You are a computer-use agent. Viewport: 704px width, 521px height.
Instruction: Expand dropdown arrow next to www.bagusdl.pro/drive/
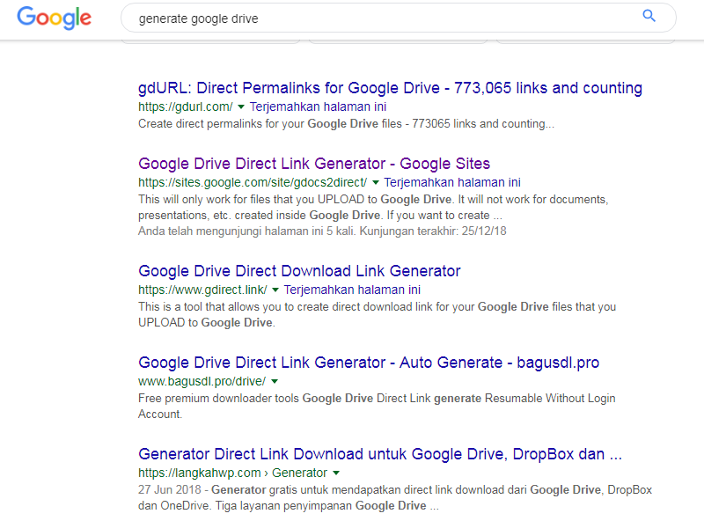pos(275,381)
